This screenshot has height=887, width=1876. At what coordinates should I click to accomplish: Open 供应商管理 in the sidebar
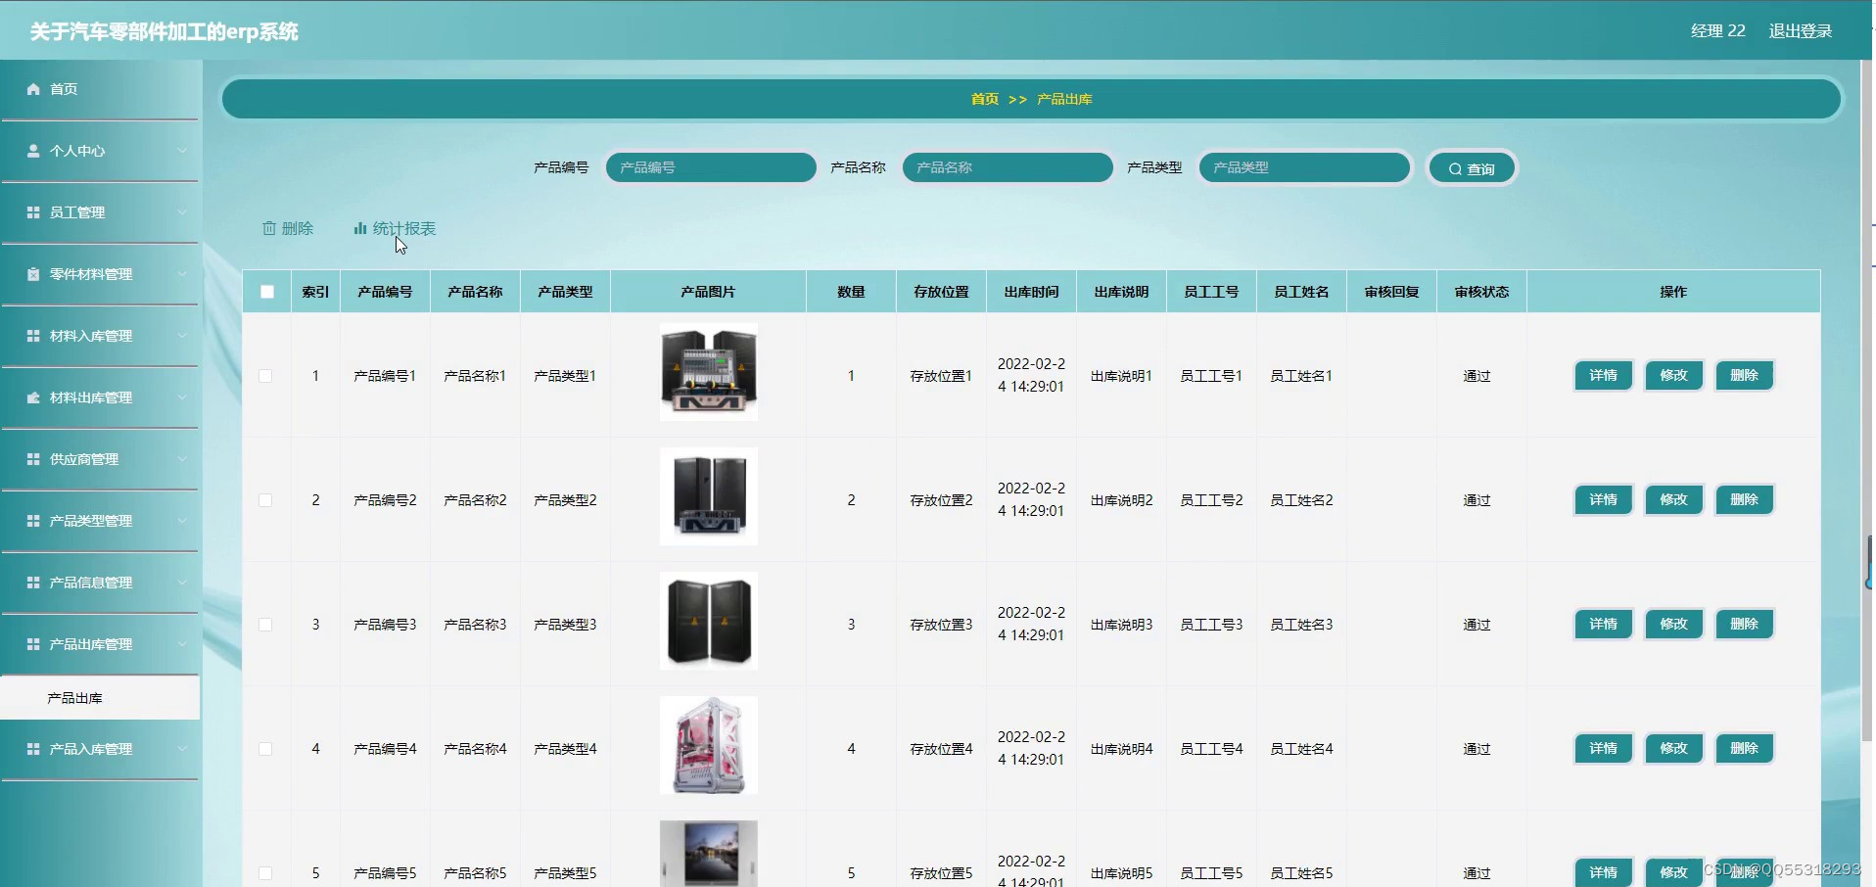[x=100, y=459]
